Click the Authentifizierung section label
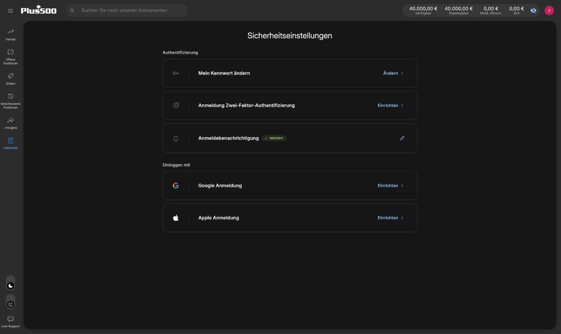Viewport: 561px width, 334px height. 180,53
